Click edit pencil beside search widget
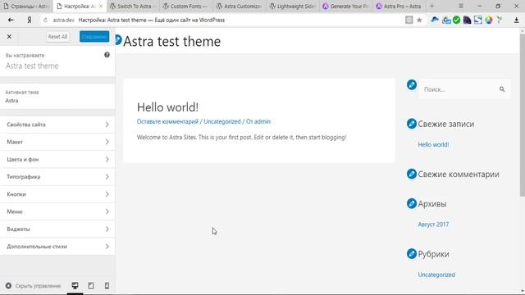525x295 pixels. point(412,84)
